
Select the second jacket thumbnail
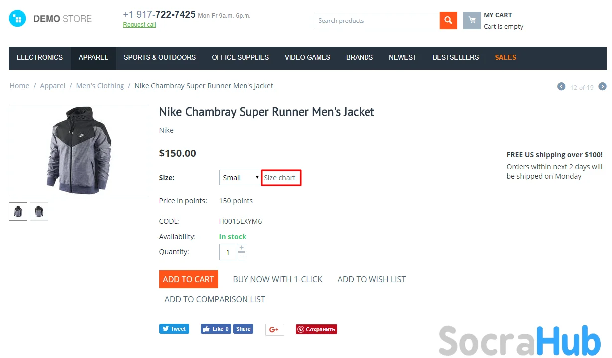point(39,211)
